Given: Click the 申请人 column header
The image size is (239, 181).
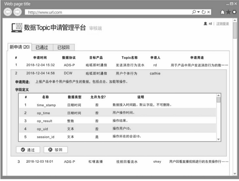Looking at the screenshot, I should coord(155,58).
